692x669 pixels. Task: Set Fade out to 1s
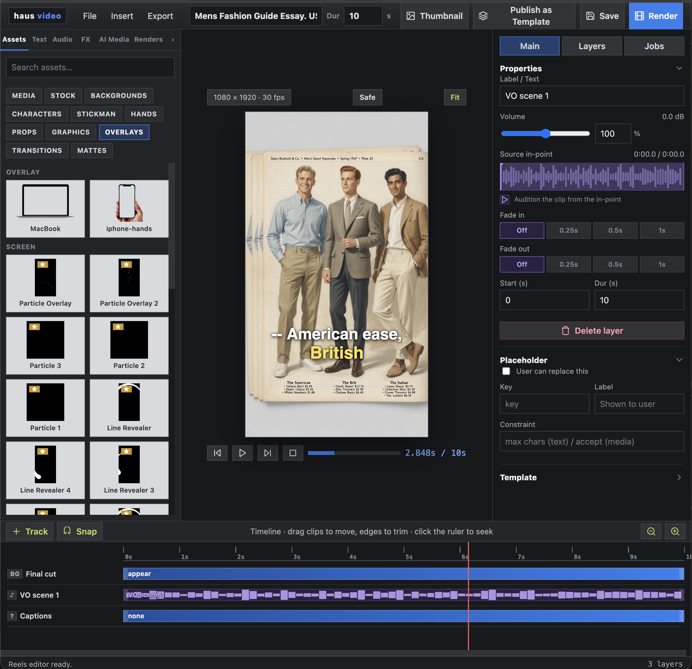(x=662, y=264)
